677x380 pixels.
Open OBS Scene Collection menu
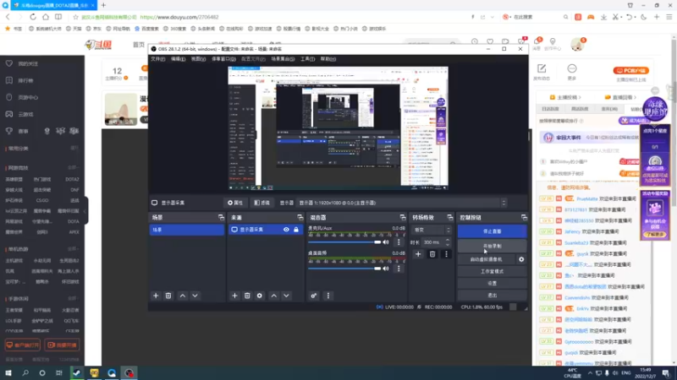[283, 59]
